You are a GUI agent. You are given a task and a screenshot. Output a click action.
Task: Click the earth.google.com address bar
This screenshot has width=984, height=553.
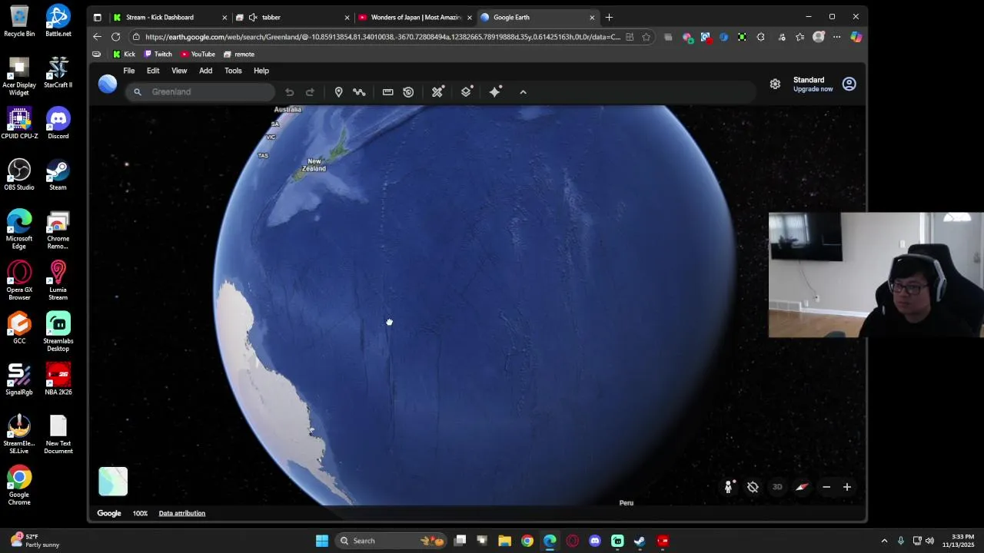(382, 37)
